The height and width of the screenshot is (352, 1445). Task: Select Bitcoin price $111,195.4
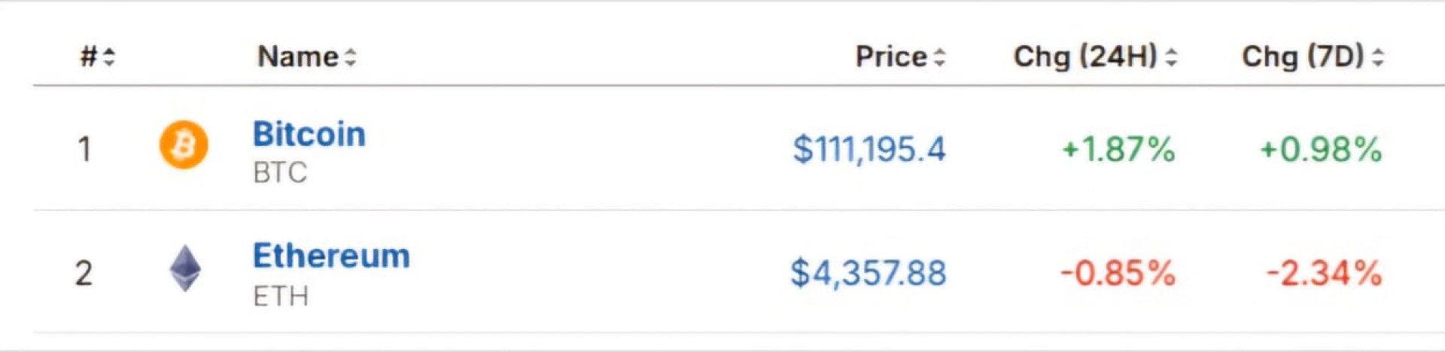coord(869,149)
